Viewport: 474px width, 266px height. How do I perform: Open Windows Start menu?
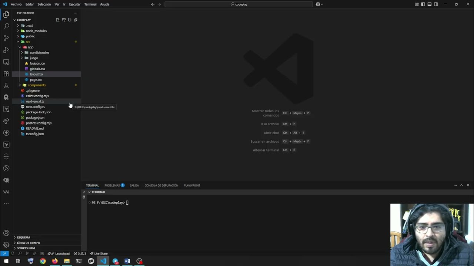coord(6,261)
